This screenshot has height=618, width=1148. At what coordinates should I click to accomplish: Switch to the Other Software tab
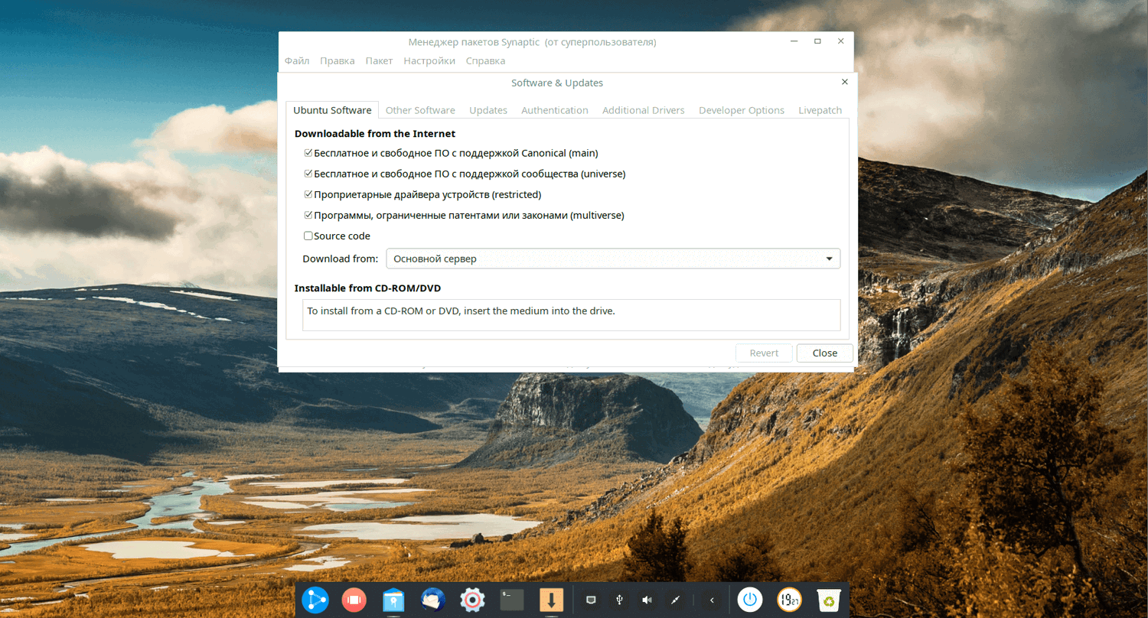coord(420,110)
